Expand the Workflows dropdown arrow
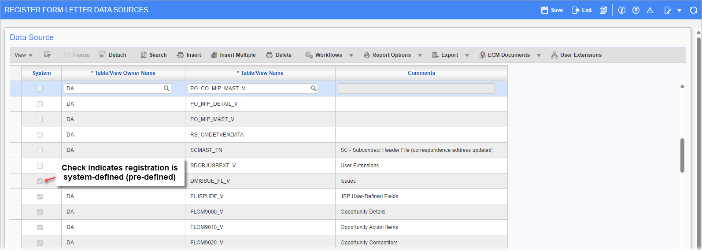702x251 pixels. [x=351, y=55]
